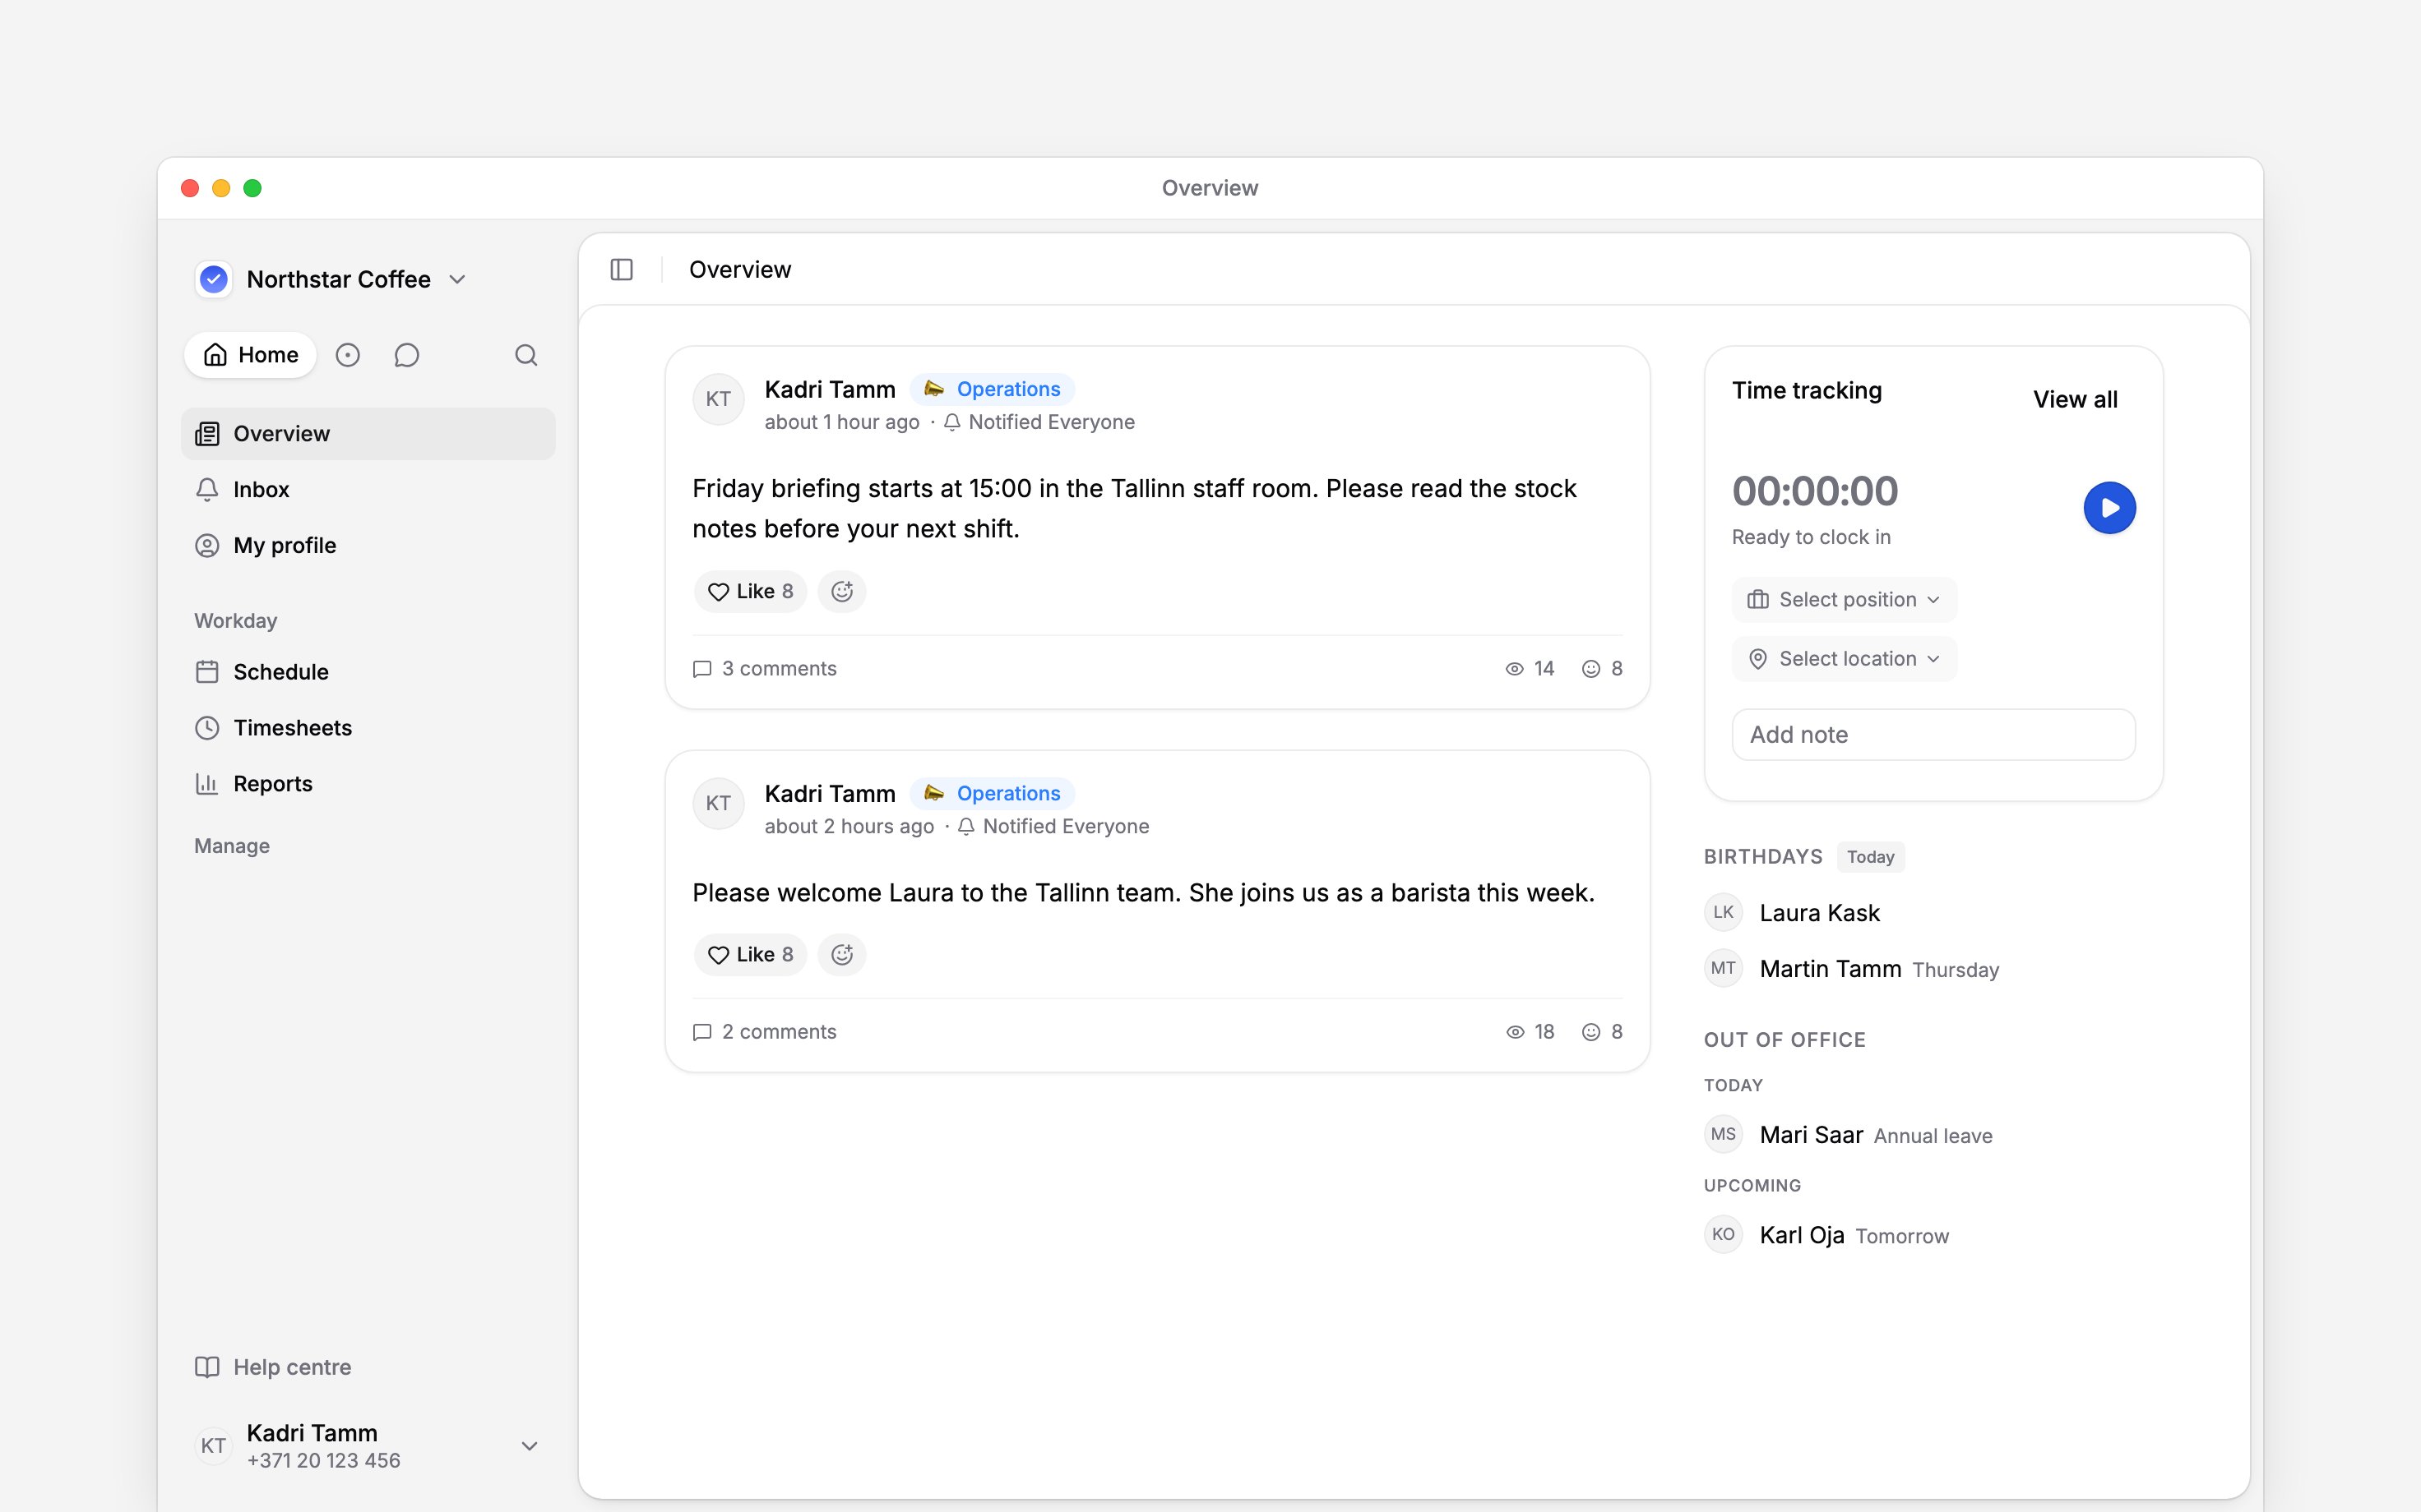This screenshot has width=2421, height=1512.
Task: Click Laura Kask's LK avatar
Action: (1724, 912)
